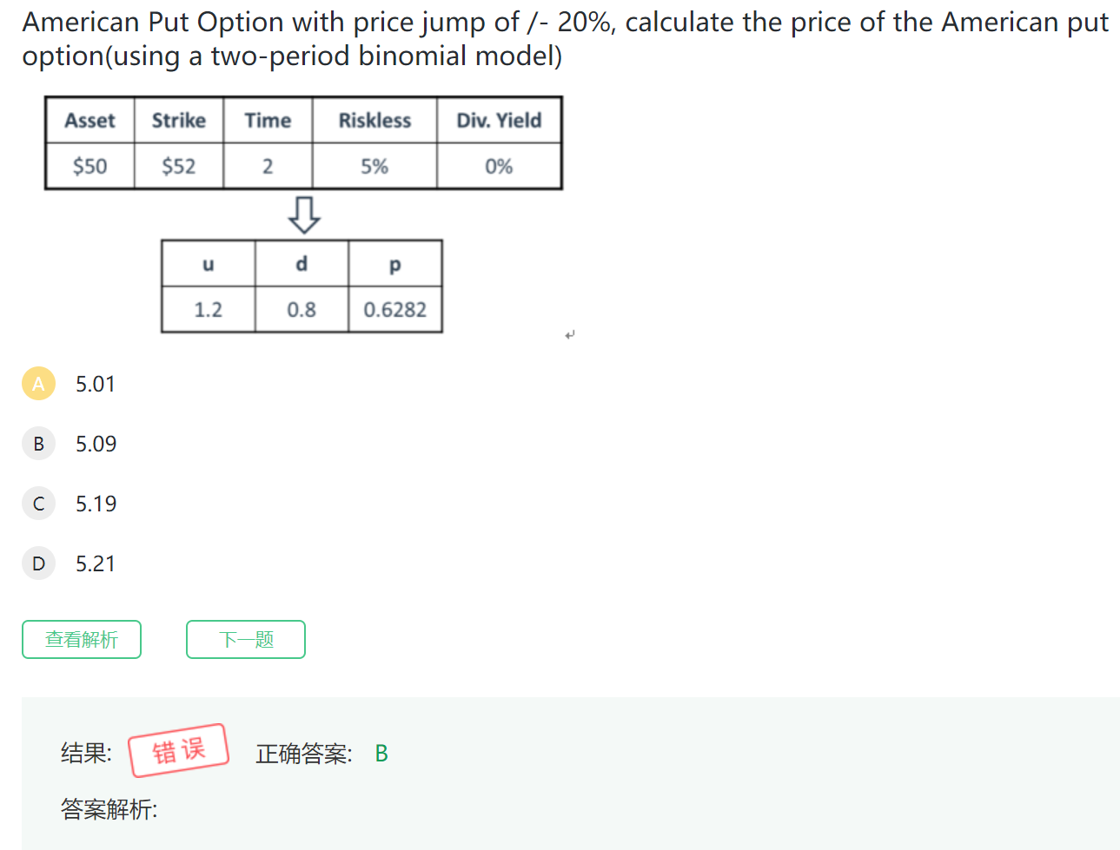Click the Asset header cell

89,121
